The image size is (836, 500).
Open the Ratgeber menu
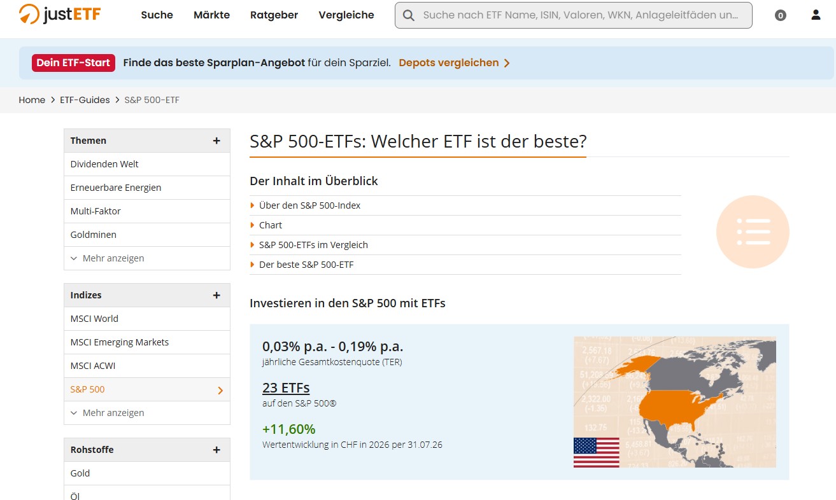coord(274,15)
